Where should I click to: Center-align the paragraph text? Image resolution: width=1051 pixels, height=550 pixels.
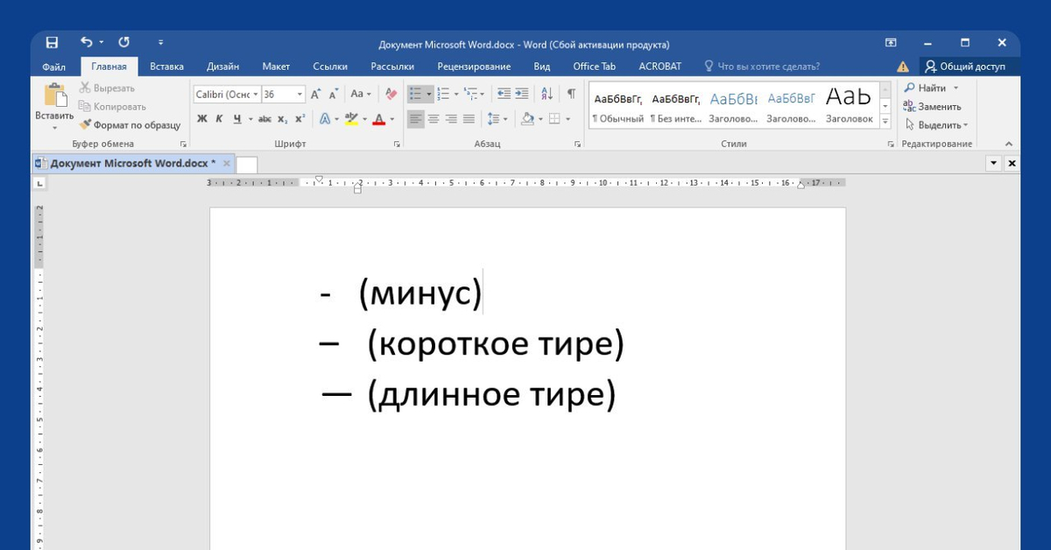pos(434,119)
